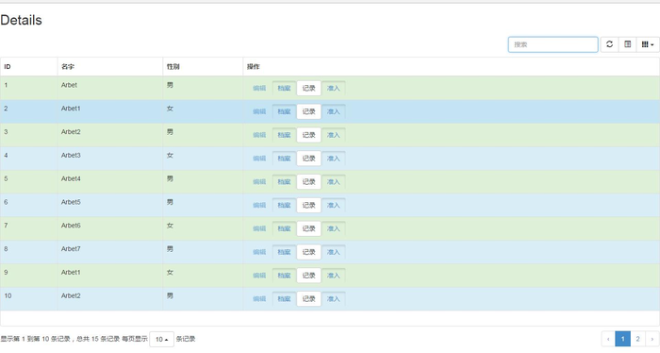Toggle the card view icon
660x353 pixels.
(x=628, y=44)
